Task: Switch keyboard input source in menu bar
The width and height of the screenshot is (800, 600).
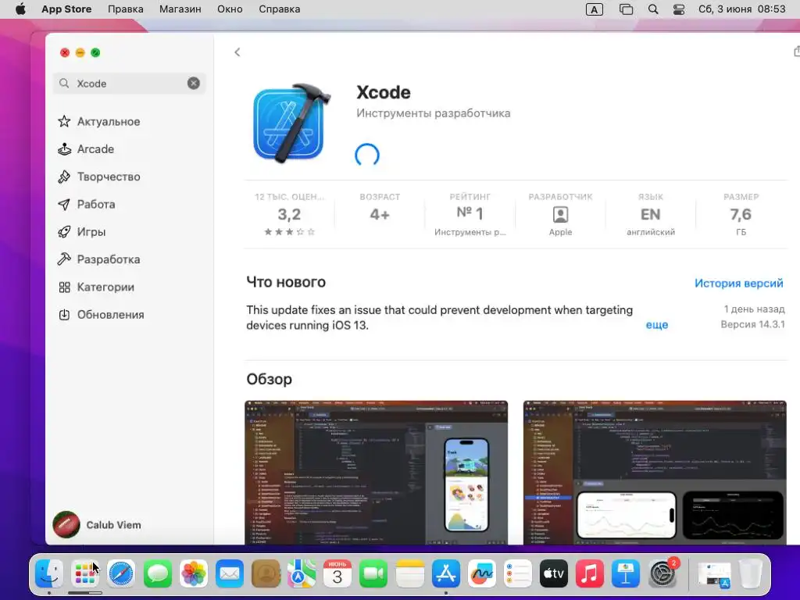Action: pyautogui.click(x=595, y=9)
